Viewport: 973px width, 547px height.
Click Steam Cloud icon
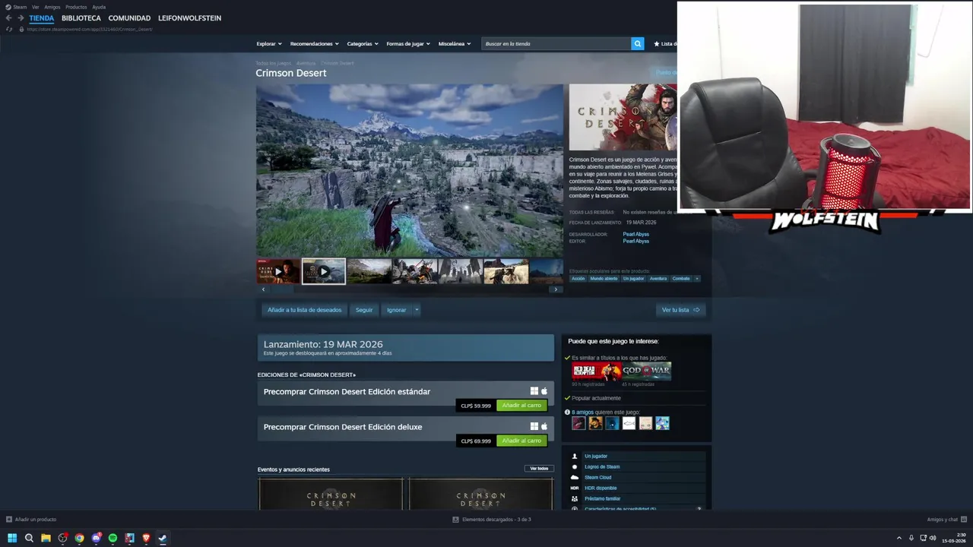point(575,477)
